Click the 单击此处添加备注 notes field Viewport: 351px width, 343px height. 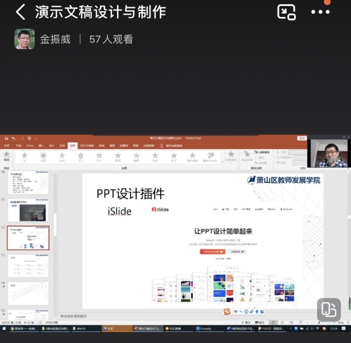coord(73,316)
